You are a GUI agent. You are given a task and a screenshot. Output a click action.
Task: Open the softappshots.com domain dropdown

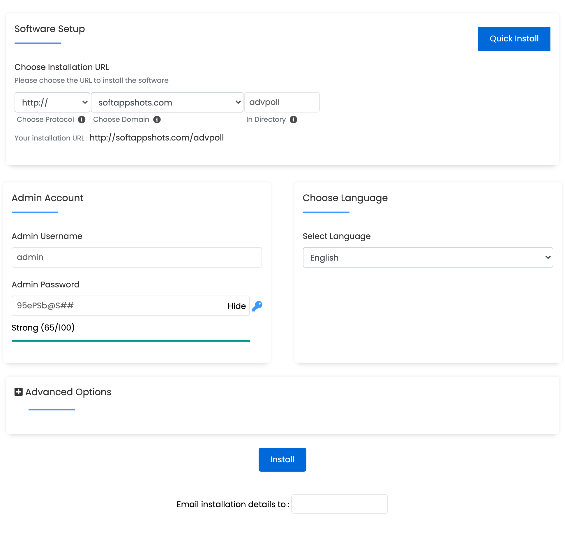coord(167,102)
